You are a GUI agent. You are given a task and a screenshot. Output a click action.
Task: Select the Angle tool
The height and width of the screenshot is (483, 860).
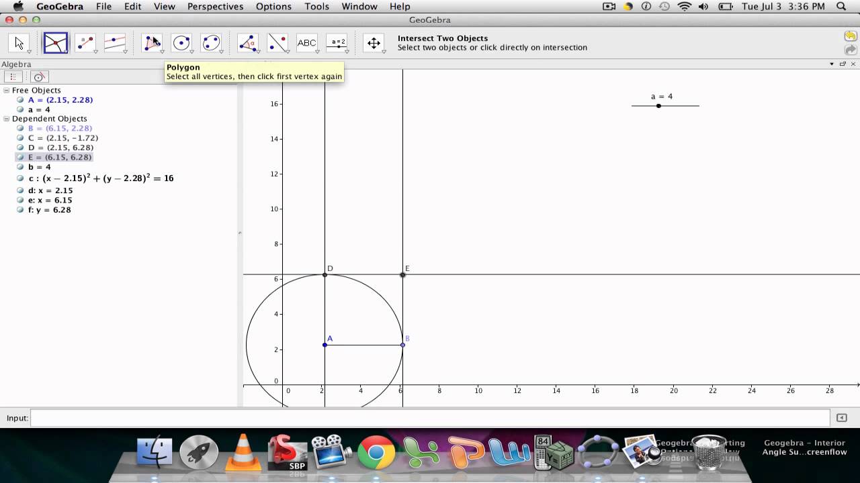(248, 44)
